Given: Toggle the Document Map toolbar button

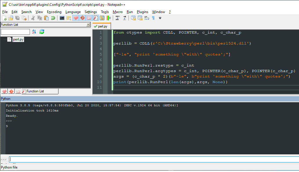Looking at the screenshot, I should point(102,18).
